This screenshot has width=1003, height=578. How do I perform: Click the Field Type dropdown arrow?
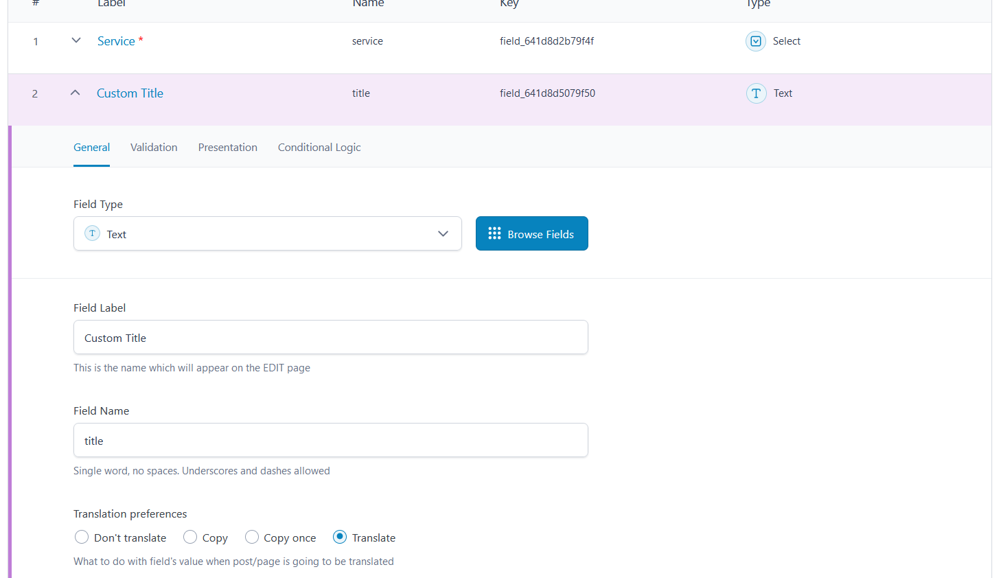click(x=443, y=233)
